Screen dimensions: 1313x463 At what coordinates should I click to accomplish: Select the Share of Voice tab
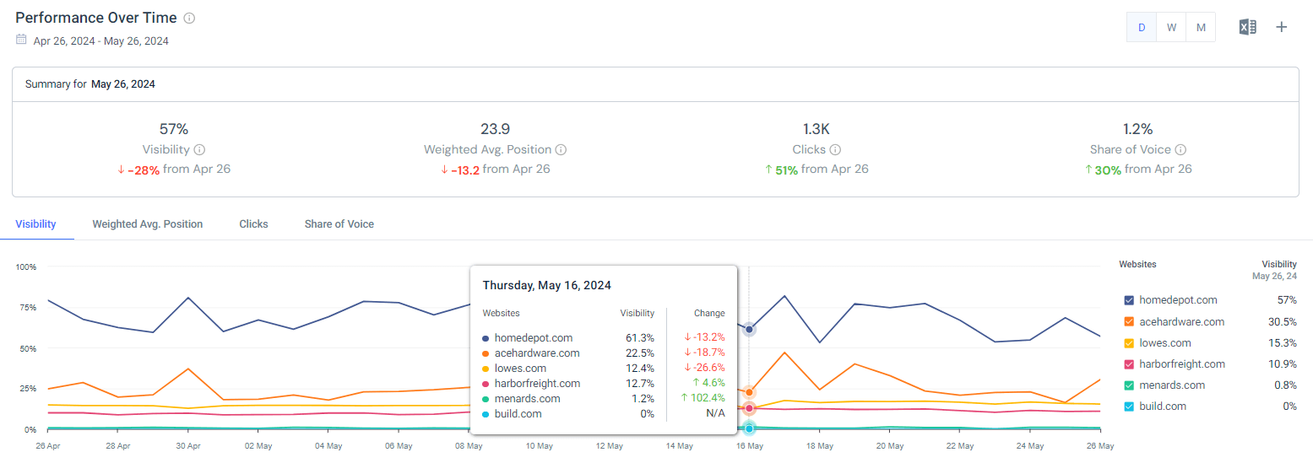coord(339,224)
